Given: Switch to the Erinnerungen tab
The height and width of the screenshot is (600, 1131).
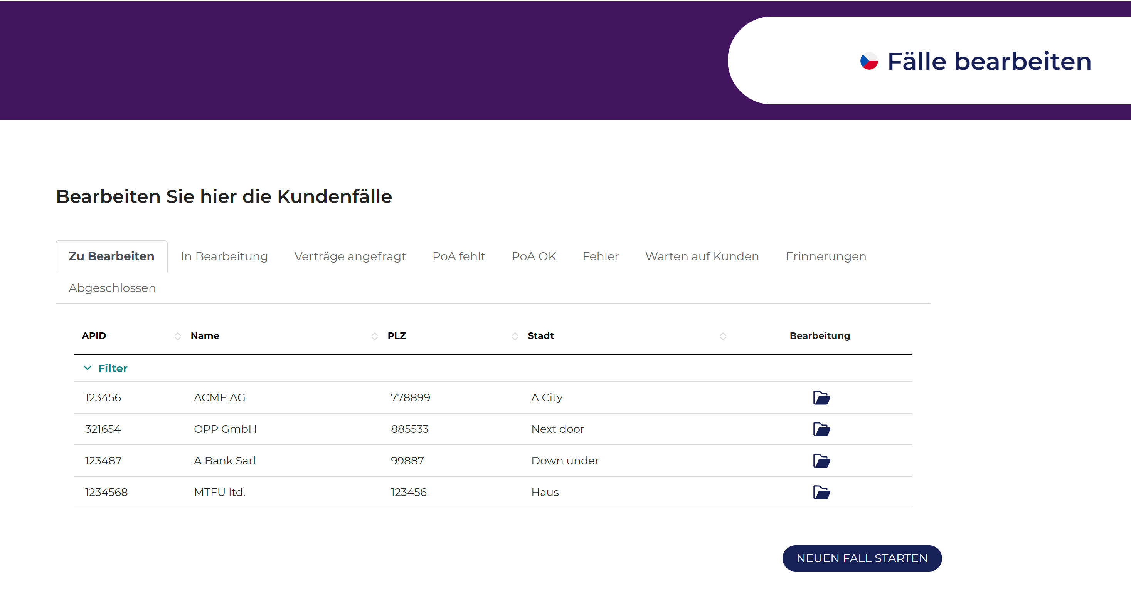Looking at the screenshot, I should 826,256.
